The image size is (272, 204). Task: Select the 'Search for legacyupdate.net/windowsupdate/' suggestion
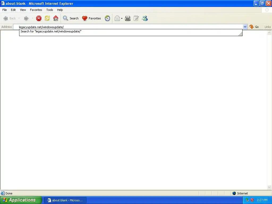pos(130,32)
